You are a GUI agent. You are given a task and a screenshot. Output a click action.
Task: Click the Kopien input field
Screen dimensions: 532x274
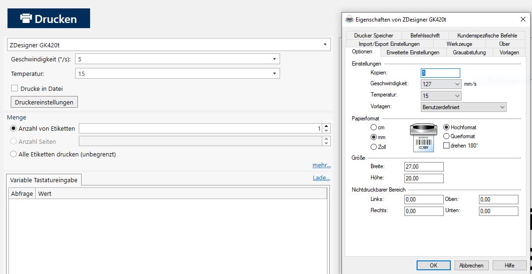click(x=441, y=73)
